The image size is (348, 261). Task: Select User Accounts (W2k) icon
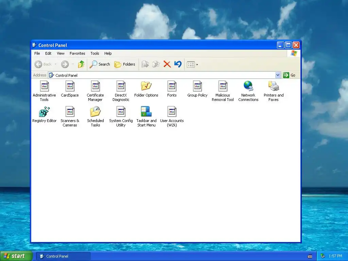[172, 111]
